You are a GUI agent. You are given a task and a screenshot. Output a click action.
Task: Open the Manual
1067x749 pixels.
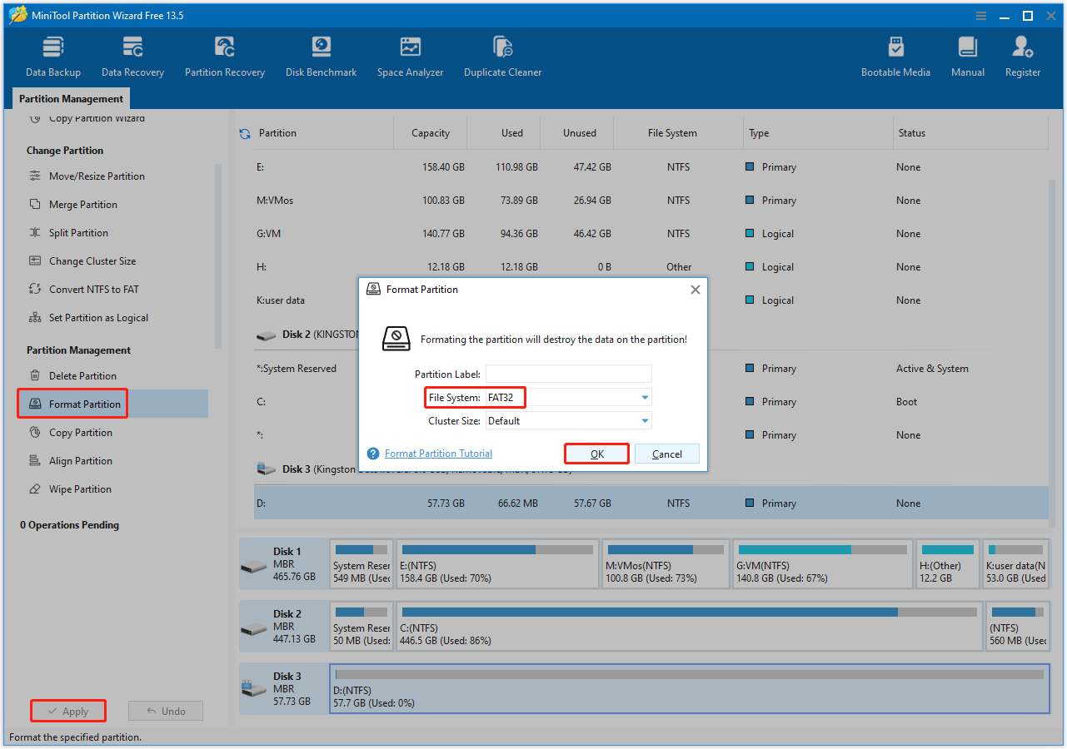[x=967, y=55]
